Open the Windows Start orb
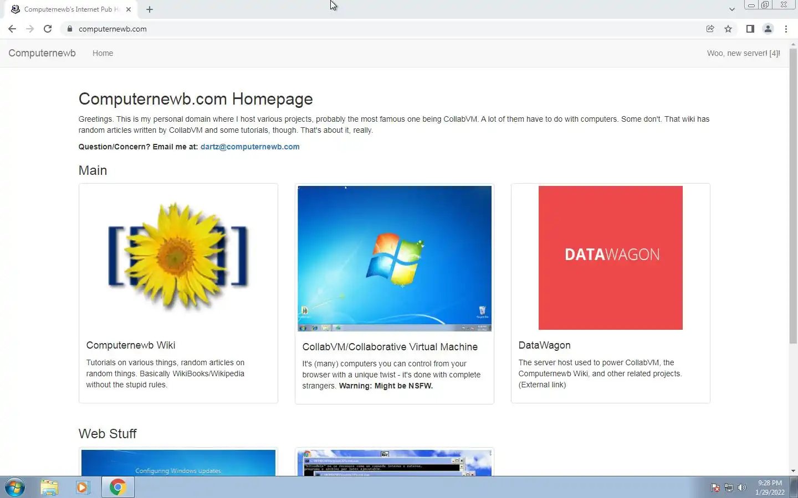The image size is (798, 498). pyautogui.click(x=15, y=487)
